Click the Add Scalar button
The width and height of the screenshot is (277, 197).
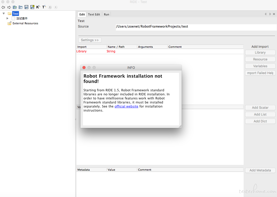[260, 107]
